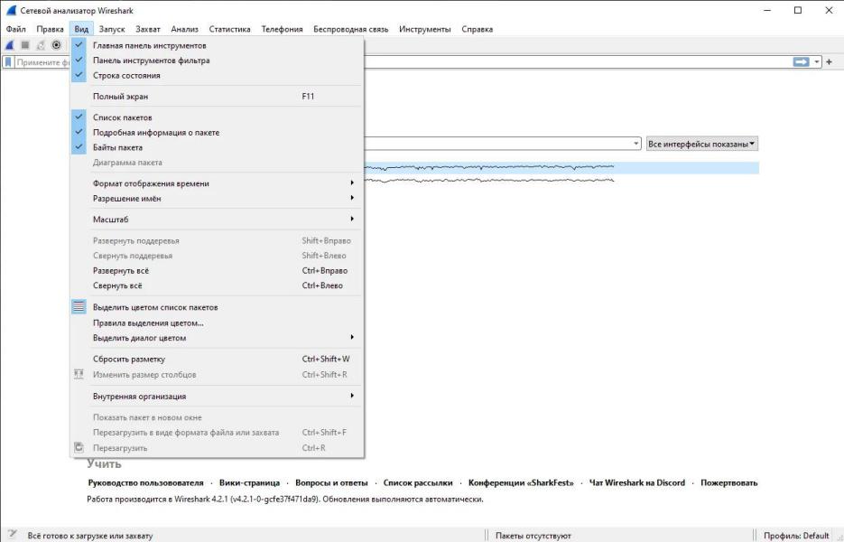Add filter button with plus icon
Viewport: 844px width, 542px height.
pyautogui.click(x=829, y=62)
